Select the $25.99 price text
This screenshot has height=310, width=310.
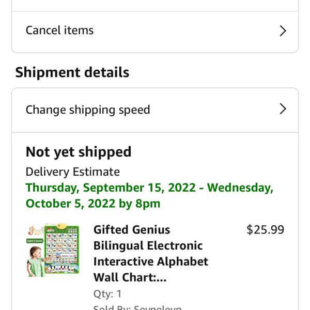pos(265,230)
